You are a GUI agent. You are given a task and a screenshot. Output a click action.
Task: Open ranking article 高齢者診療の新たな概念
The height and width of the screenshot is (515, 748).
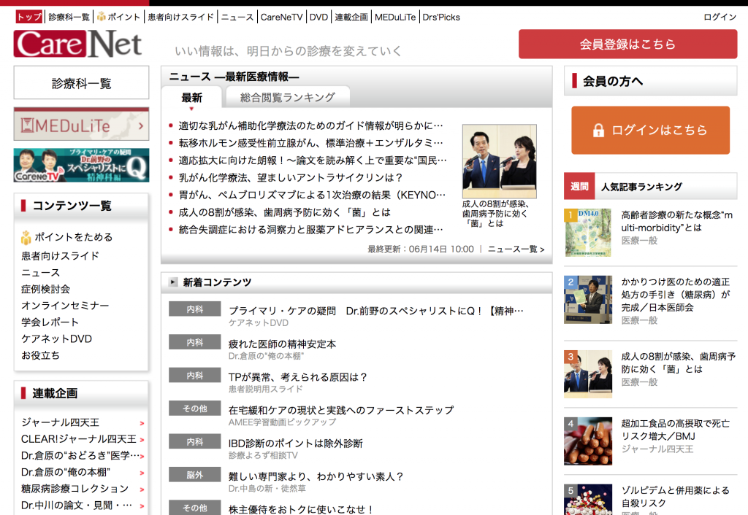676,222
